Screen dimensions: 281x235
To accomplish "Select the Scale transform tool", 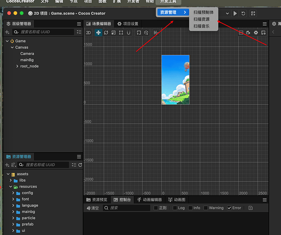I will pos(114,33).
